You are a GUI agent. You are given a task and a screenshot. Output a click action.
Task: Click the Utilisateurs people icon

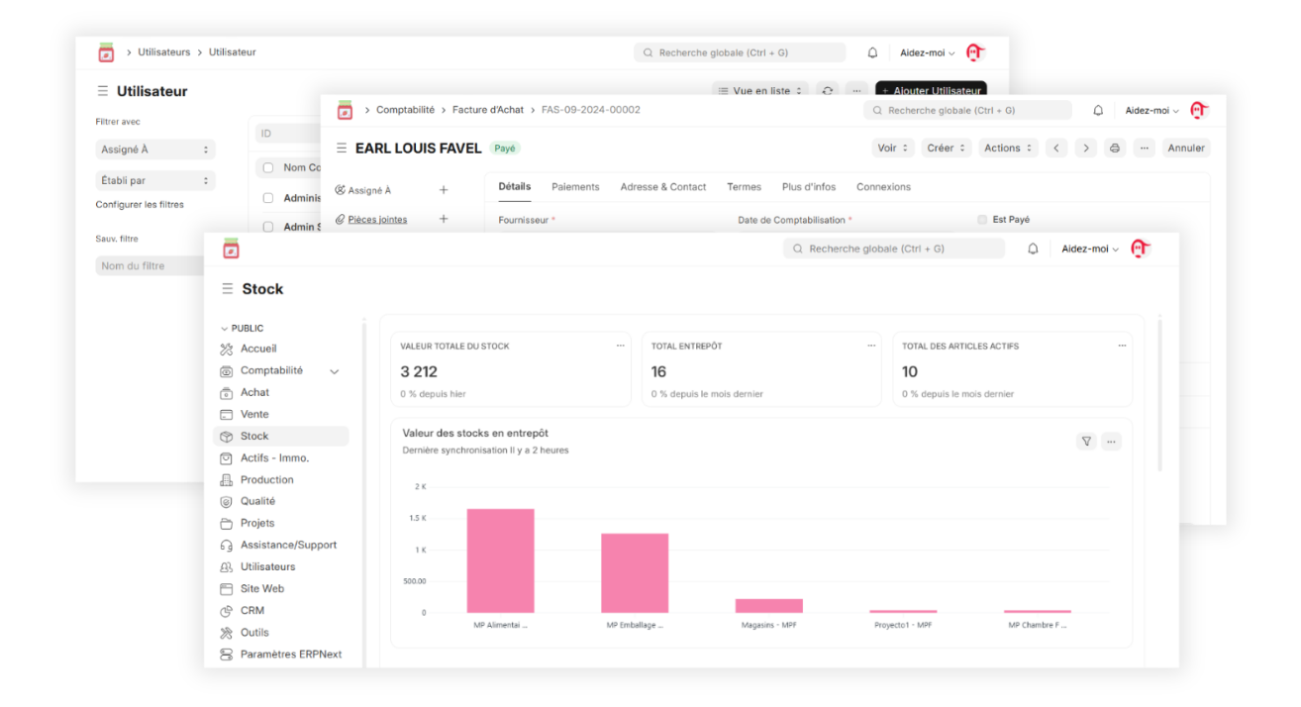[x=226, y=566]
